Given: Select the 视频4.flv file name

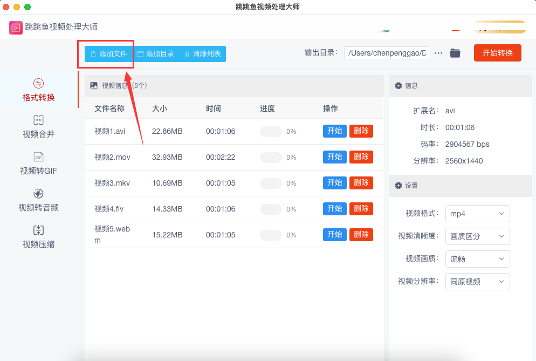Looking at the screenshot, I should tap(109, 209).
